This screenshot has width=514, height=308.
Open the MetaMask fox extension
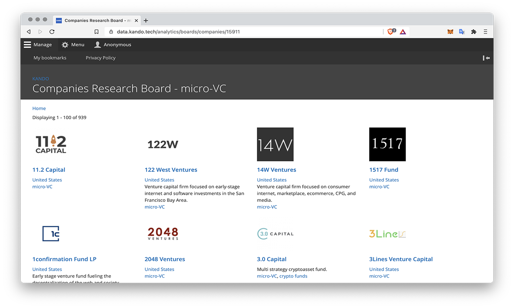(450, 32)
